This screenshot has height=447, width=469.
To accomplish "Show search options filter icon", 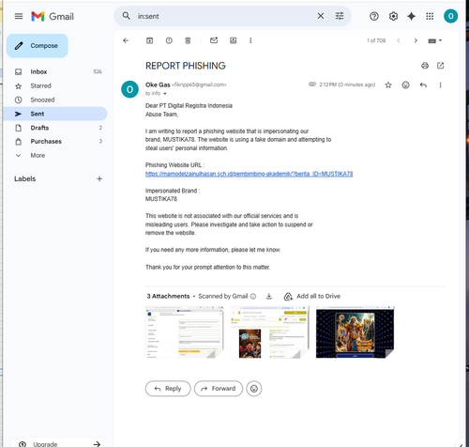I will [340, 16].
